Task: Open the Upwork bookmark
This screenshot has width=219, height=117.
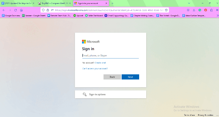Action: tap(78, 16)
